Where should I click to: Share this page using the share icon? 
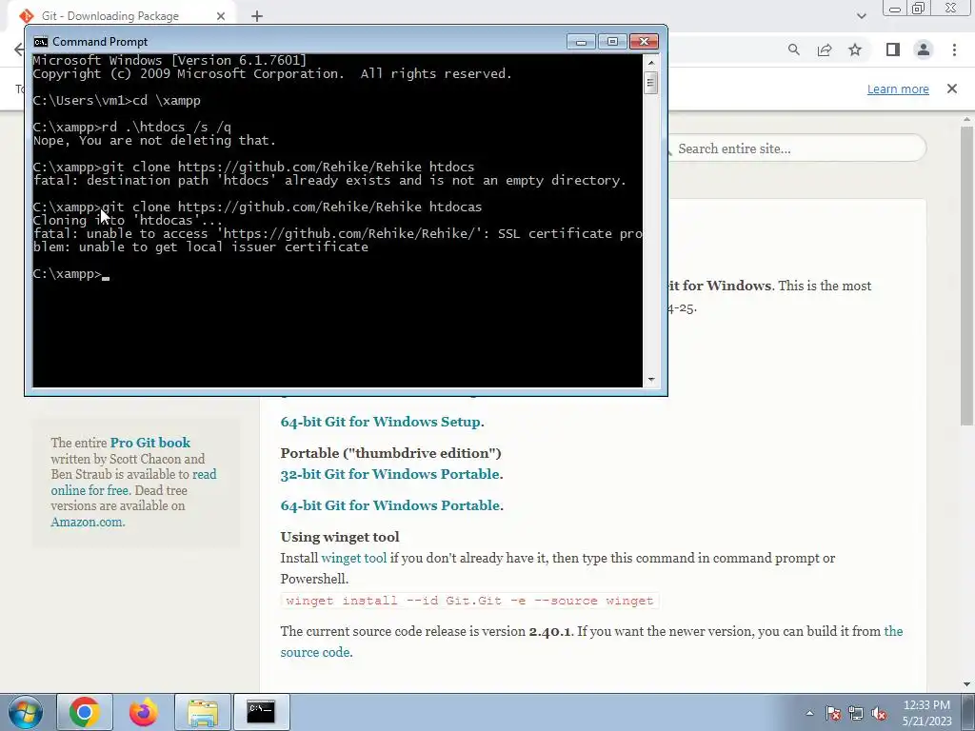tap(825, 49)
